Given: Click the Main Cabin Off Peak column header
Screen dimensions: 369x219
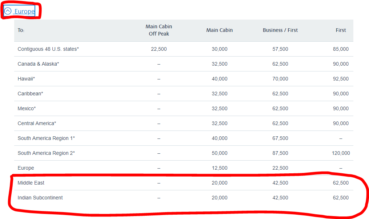Looking at the screenshot, I should [x=159, y=30].
